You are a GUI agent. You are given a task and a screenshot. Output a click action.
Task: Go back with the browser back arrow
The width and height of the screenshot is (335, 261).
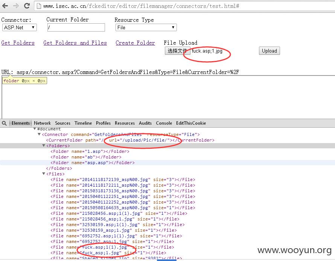tap(5, 6)
